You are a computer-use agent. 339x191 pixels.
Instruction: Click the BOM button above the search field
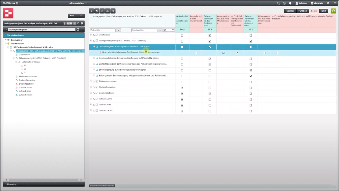tap(69, 23)
